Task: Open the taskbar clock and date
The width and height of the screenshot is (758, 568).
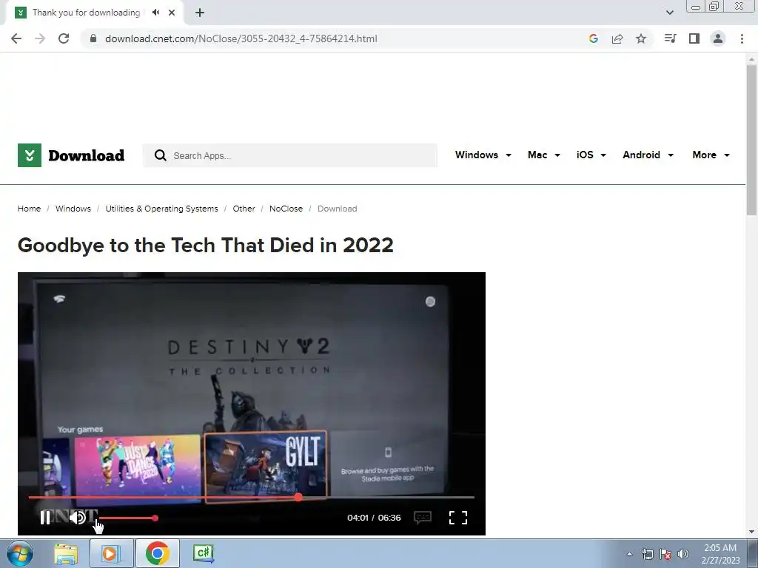Action: point(720,554)
